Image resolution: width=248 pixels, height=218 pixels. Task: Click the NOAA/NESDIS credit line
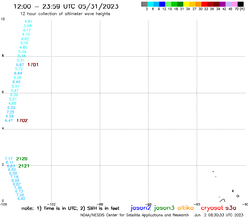pyautogui.click(x=135, y=215)
